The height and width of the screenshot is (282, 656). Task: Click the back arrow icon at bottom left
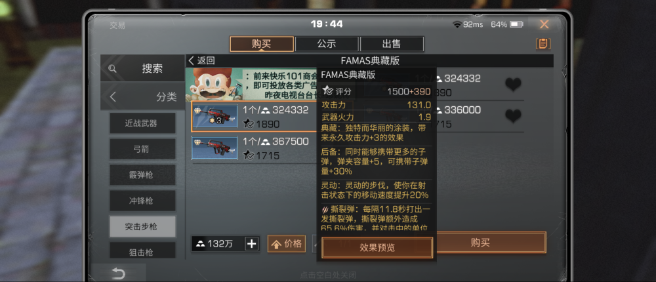click(x=118, y=273)
